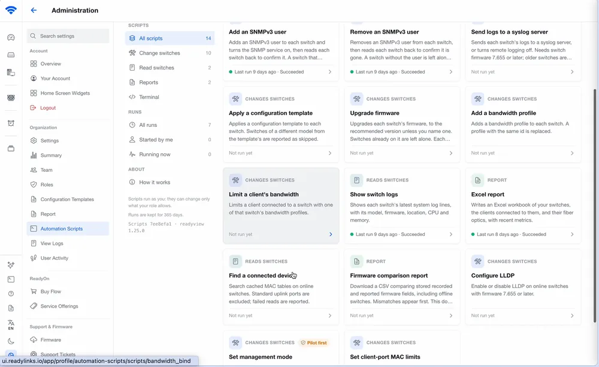
Task: Open Your Account page
Action: (68, 78)
